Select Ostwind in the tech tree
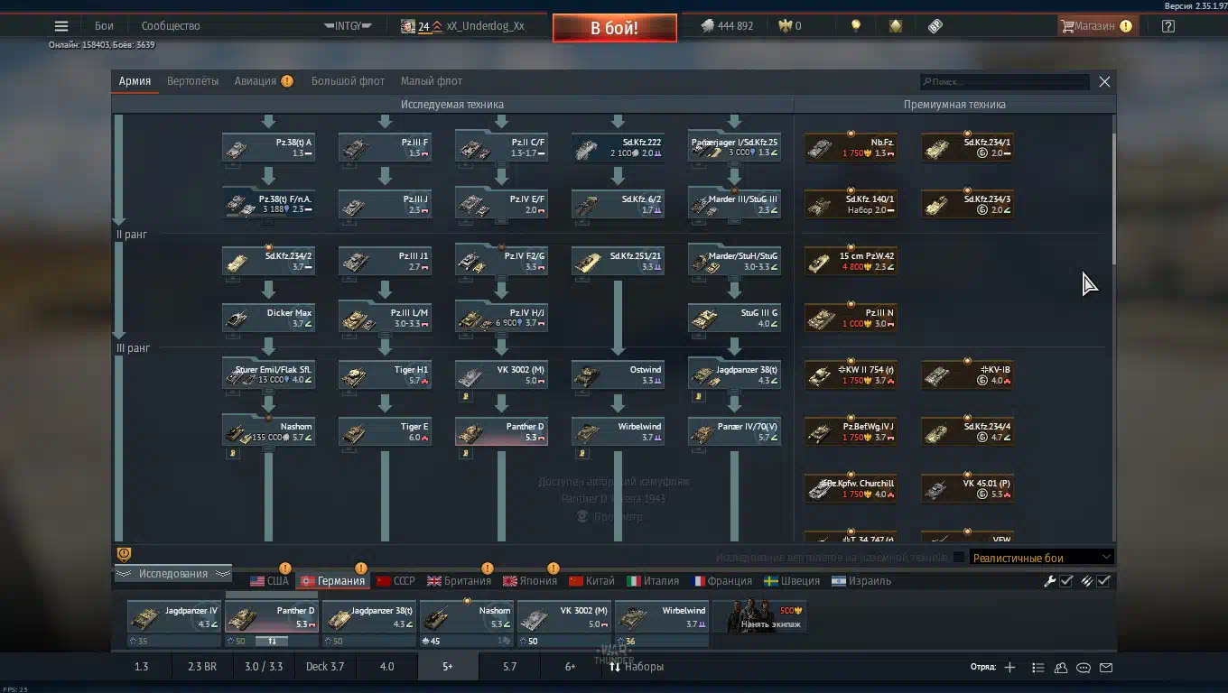The width and height of the screenshot is (1228, 693). pyautogui.click(x=618, y=374)
